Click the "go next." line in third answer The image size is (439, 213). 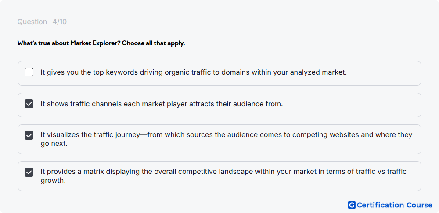click(x=54, y=144)
